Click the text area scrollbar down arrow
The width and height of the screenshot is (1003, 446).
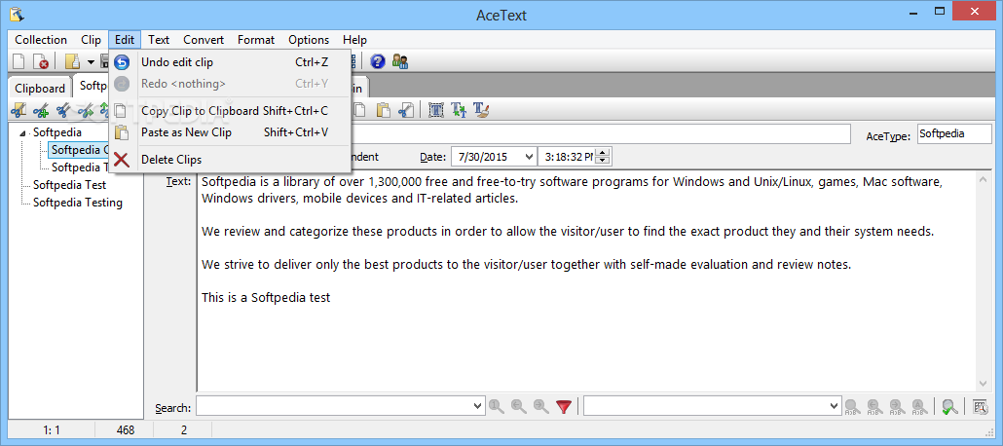tap(984, 384)
